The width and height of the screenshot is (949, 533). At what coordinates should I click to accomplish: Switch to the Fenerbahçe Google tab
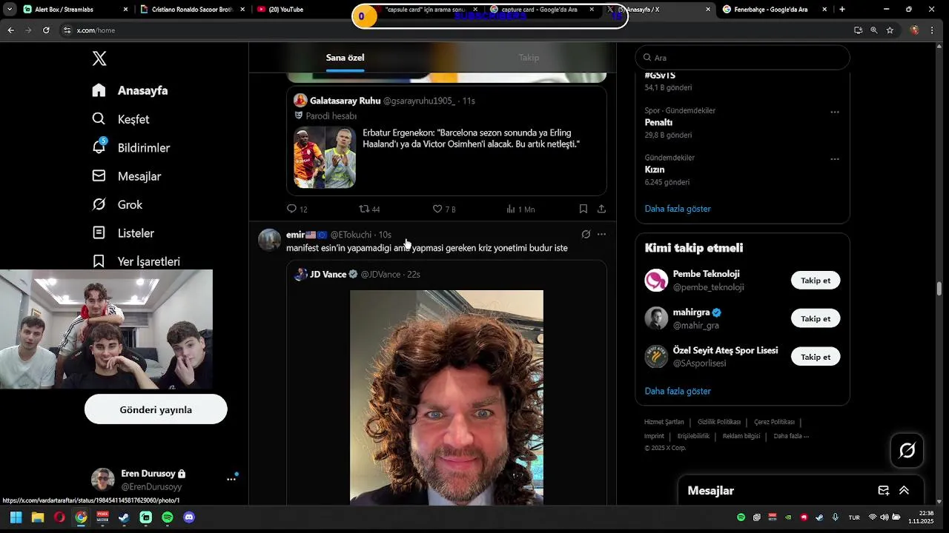775,10
